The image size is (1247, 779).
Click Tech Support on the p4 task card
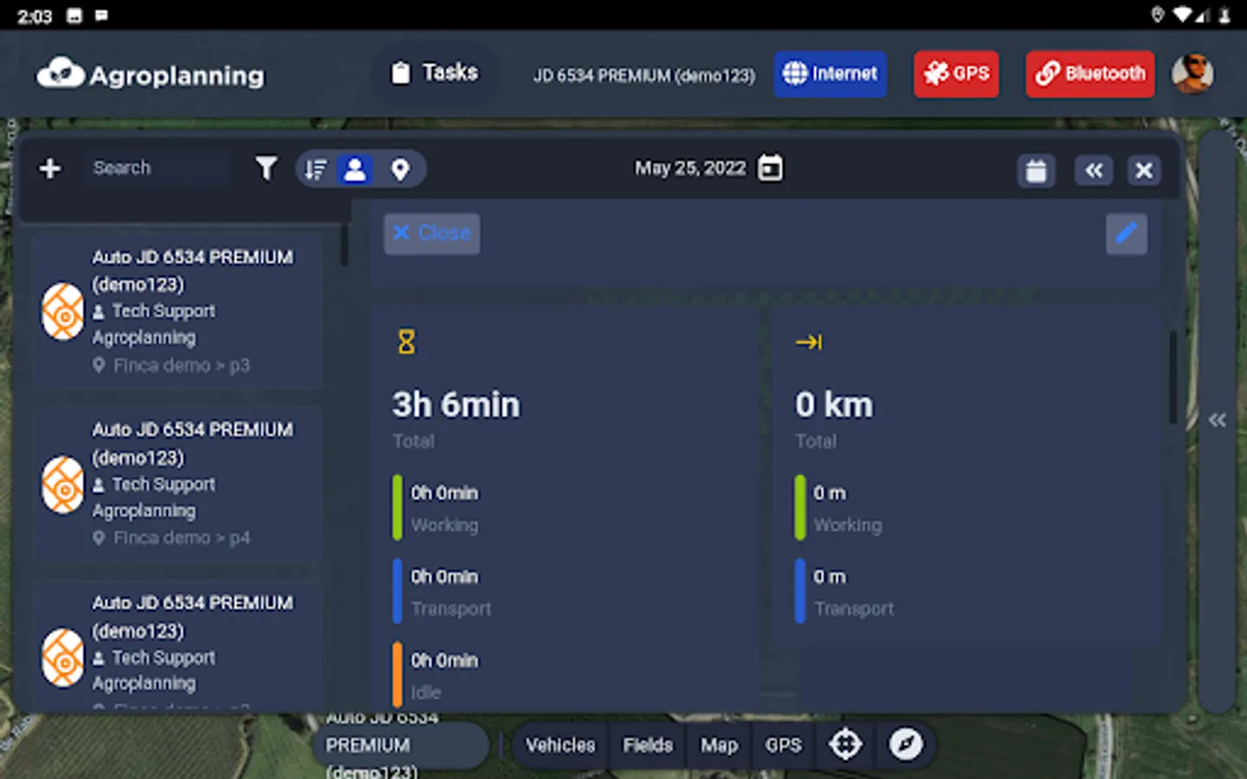[163, 485]
